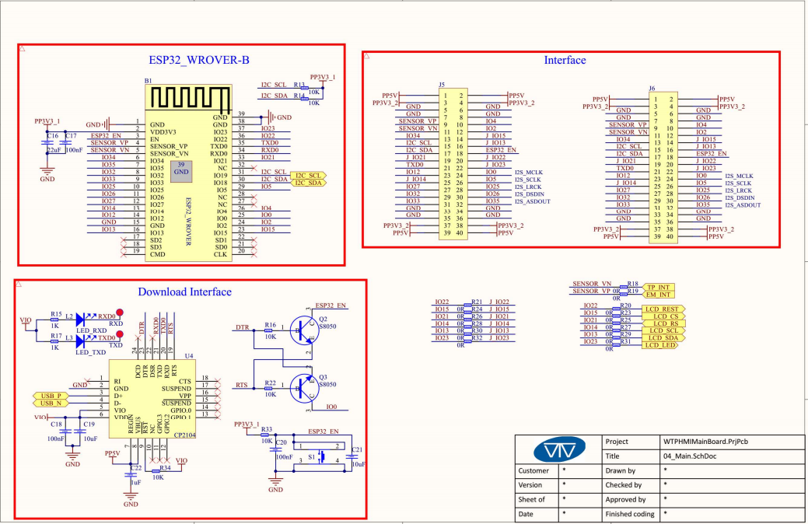Screen dimensions: 808x524
Task: Select the R34 10K resistor
Action: (x=156, y=471)
